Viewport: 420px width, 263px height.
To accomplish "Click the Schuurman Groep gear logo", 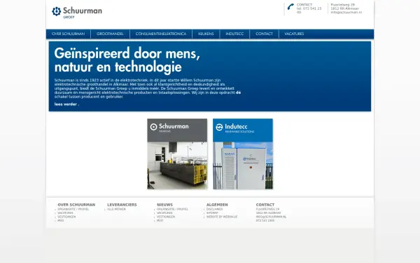I will 56,11.
